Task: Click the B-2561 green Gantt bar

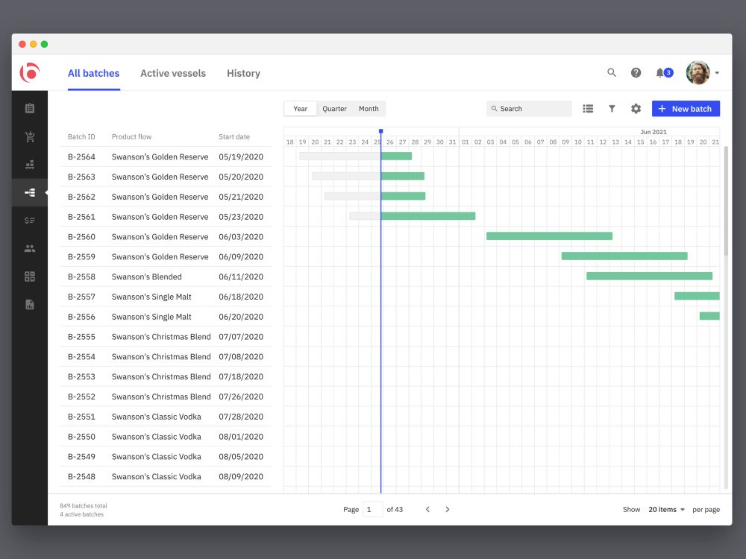Action: pos(428,216)
